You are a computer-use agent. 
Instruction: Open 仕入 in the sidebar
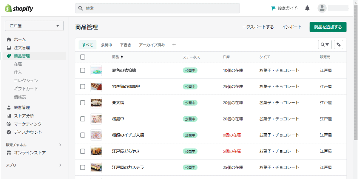[x=18, y=72]
